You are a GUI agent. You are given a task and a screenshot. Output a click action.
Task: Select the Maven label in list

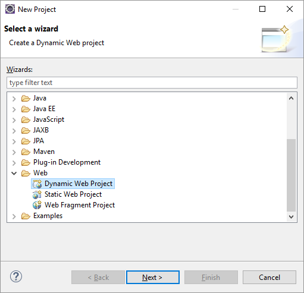click(x=44, y=152)
